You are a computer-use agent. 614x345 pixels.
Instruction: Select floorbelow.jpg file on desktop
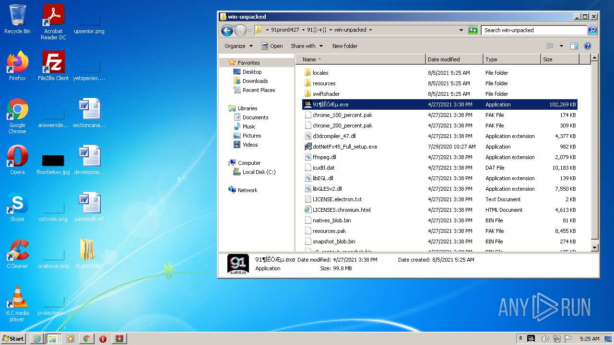click(x=53, y=164)
